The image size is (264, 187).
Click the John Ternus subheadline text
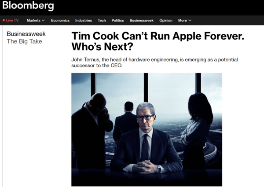(154, 62)
